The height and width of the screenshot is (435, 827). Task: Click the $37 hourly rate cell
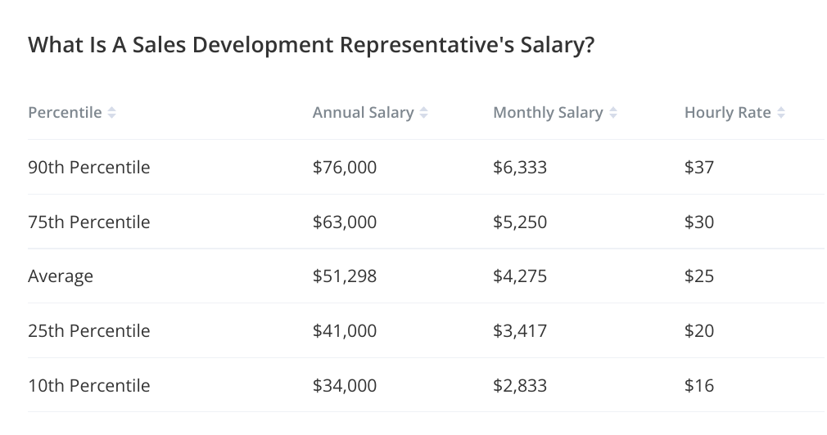pyautogui.click(x=699, y=168)
